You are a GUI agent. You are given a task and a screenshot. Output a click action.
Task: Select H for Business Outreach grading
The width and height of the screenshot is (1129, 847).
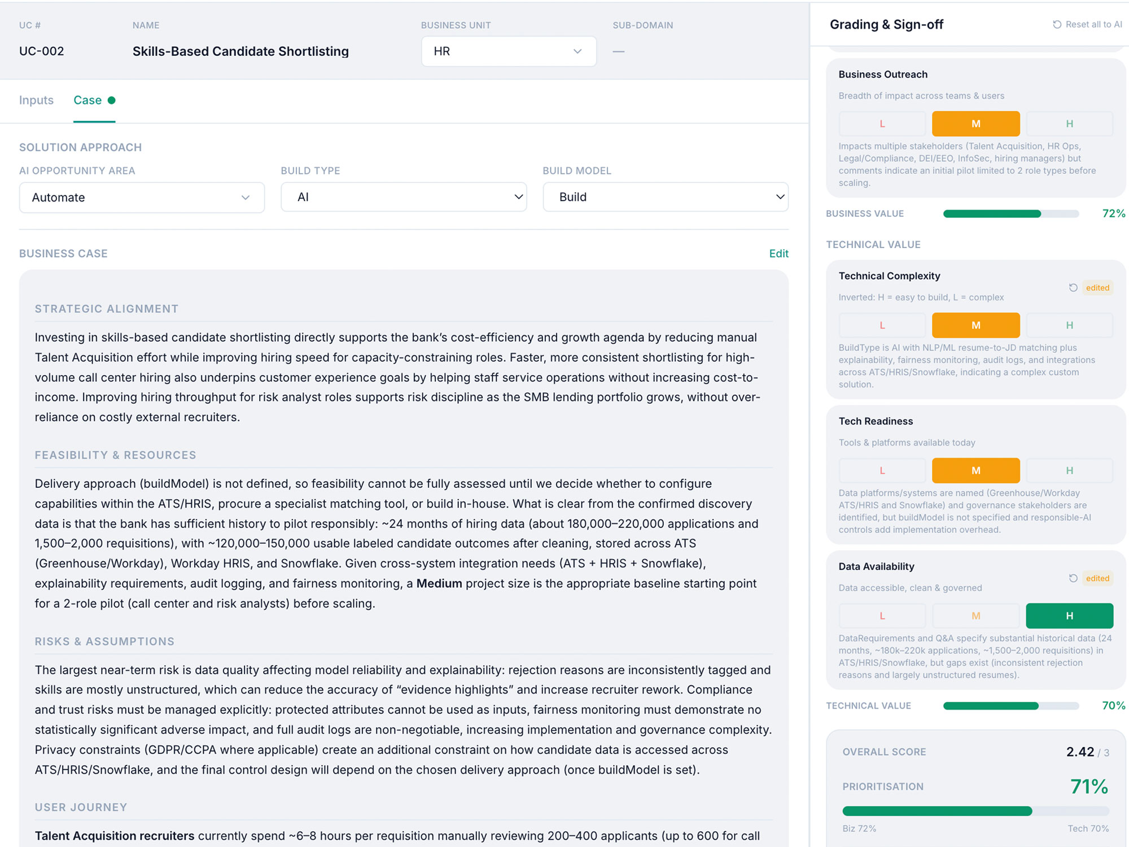(x=1069, y=123)
